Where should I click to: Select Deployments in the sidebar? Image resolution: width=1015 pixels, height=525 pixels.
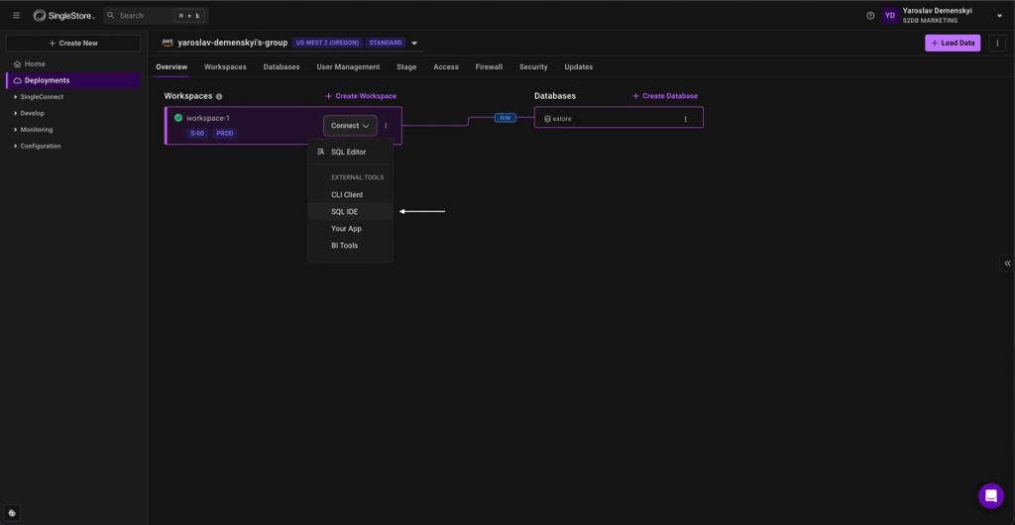click(73, 80)
